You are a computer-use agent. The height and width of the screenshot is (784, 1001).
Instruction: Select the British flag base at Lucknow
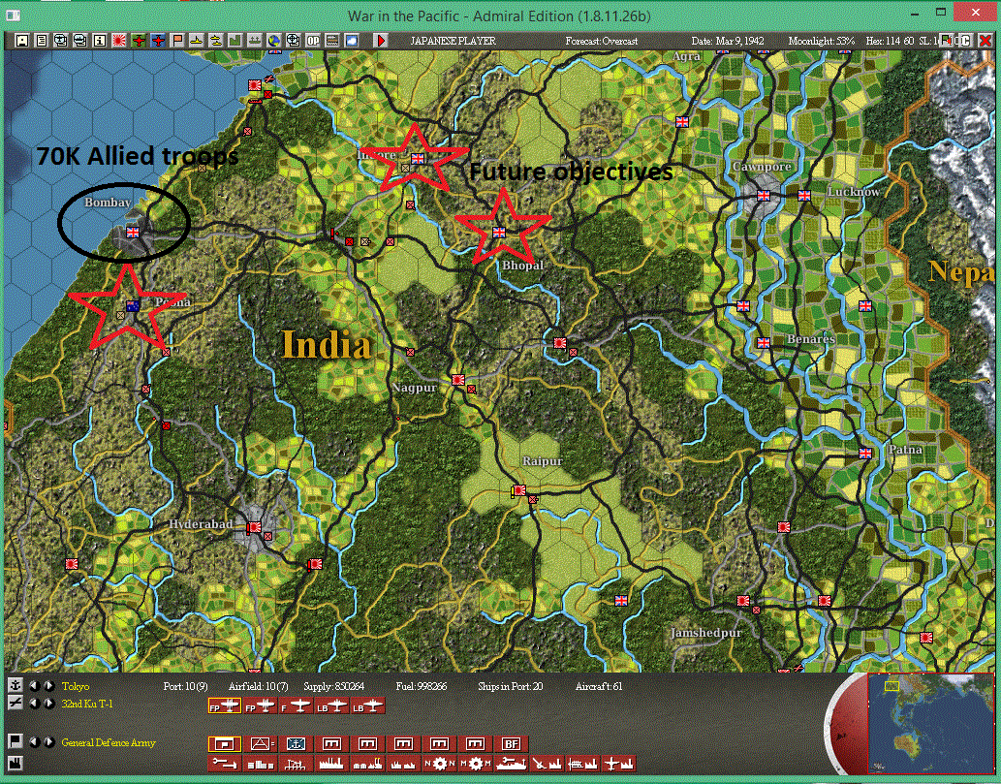tap(803, 196)
